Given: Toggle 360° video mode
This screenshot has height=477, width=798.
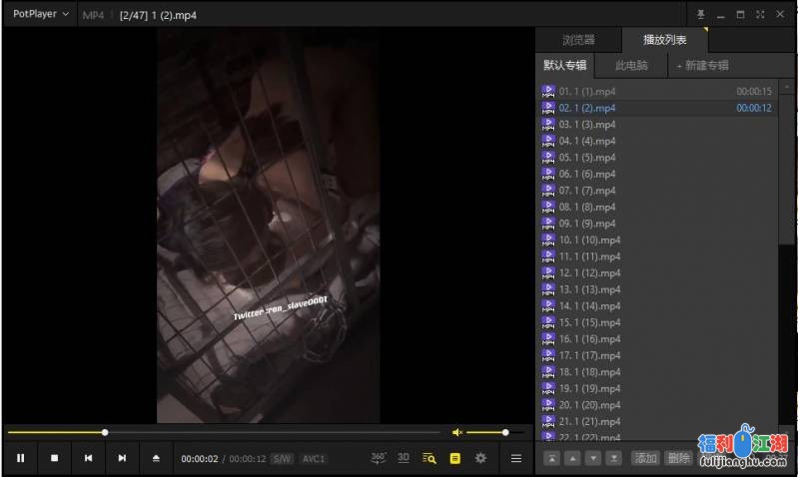Looking at the screenshot, I should [x=379, y=458].
